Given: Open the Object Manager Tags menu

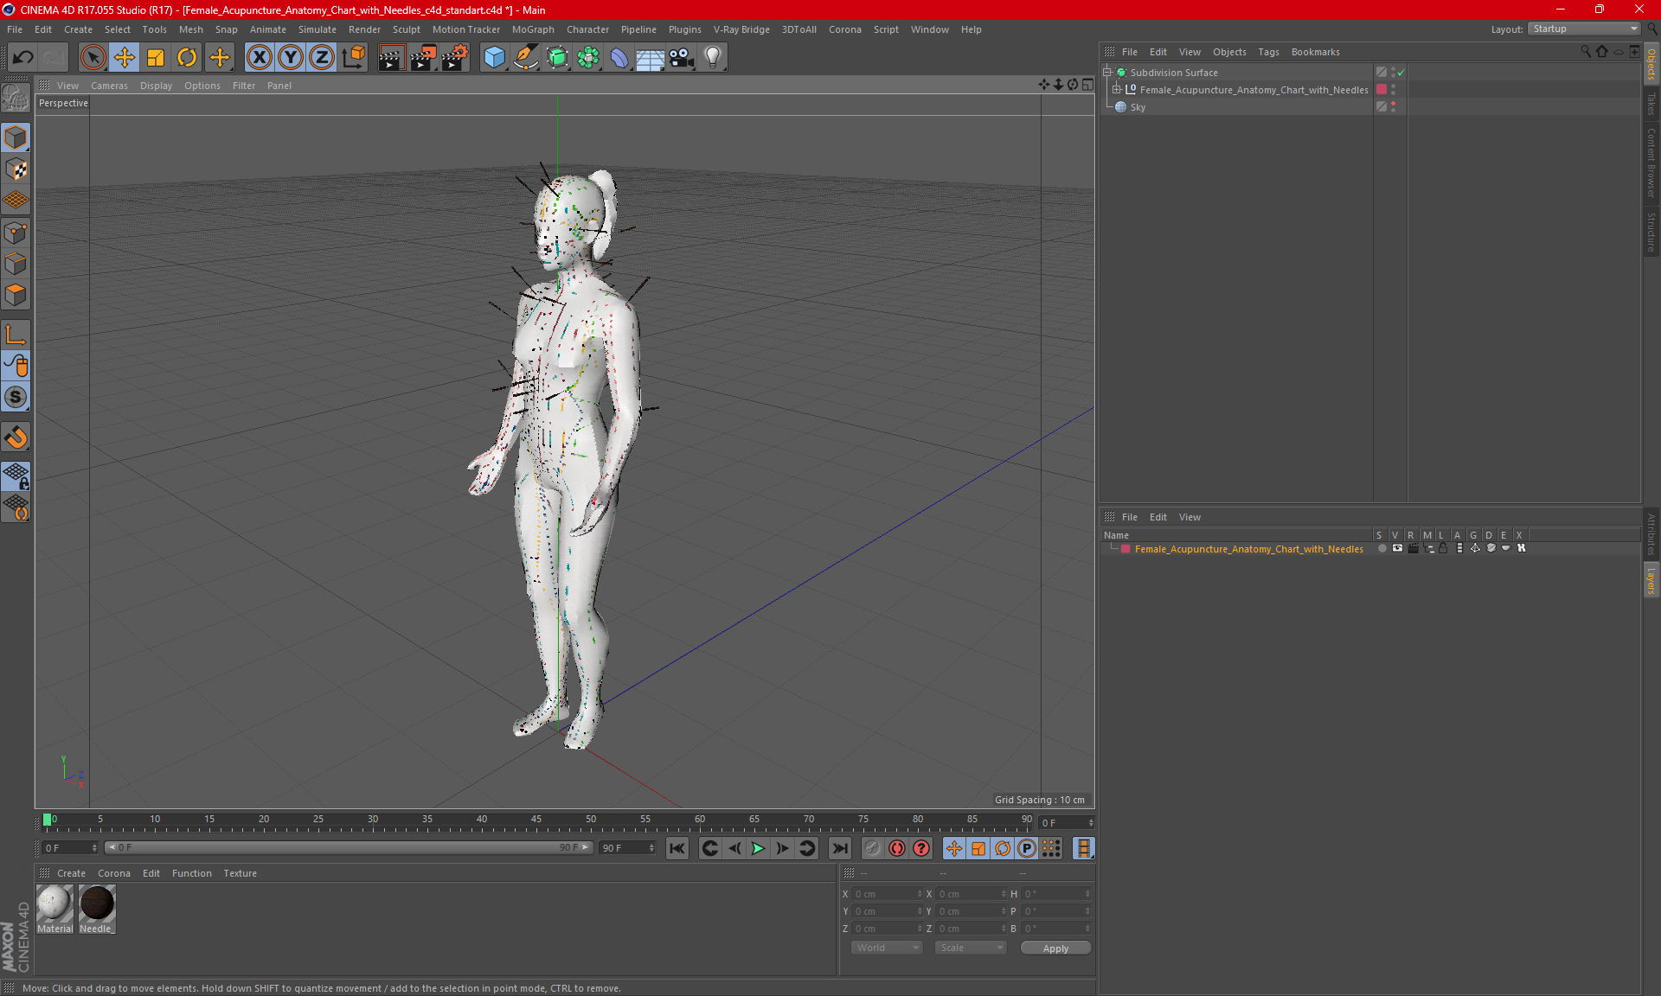Looking at the screenshot, I should point(1268,52).
